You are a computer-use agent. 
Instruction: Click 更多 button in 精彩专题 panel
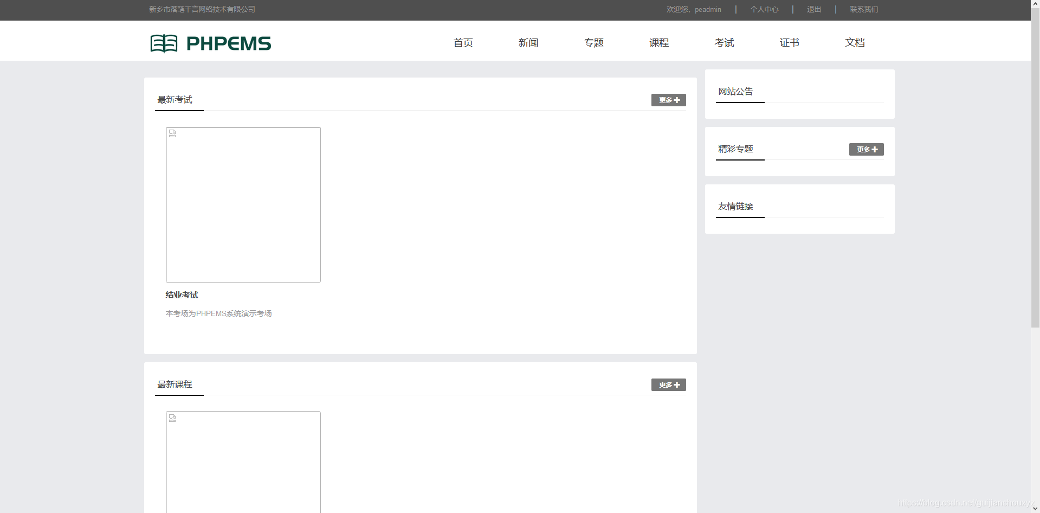coord(866,150)
